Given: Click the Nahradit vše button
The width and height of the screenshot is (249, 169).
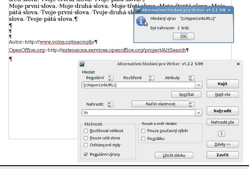Looking at the screenshot, I should (222, 122).
